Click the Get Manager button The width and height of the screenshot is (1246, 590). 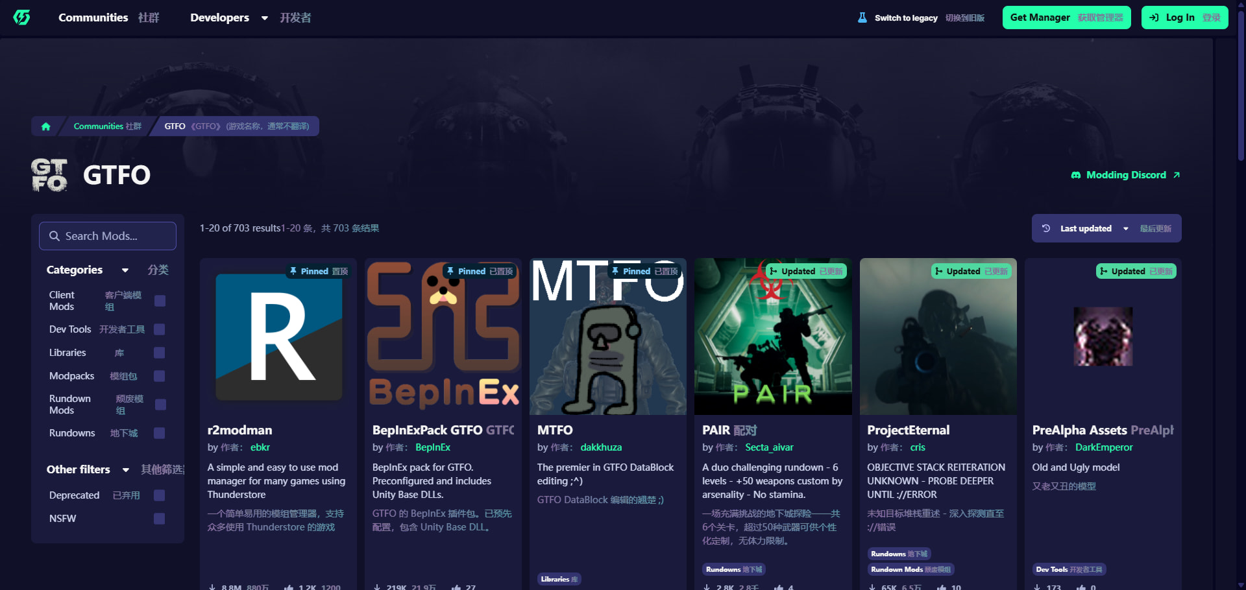point(1066,18)
